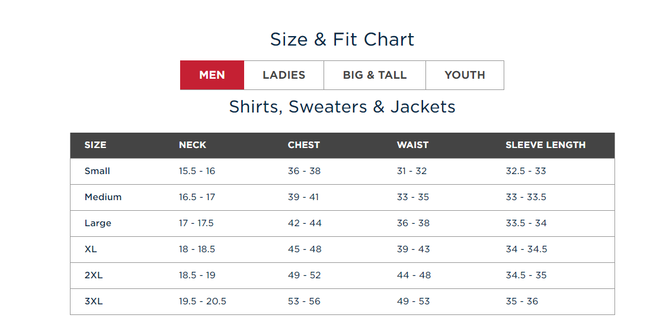653x331 pixels.
Task: Open the BIG & TALL tab
Action: click(x=374, y=75)
